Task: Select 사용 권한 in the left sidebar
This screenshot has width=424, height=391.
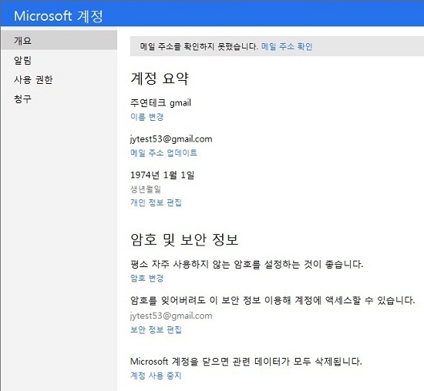Action: pos(33,79)
